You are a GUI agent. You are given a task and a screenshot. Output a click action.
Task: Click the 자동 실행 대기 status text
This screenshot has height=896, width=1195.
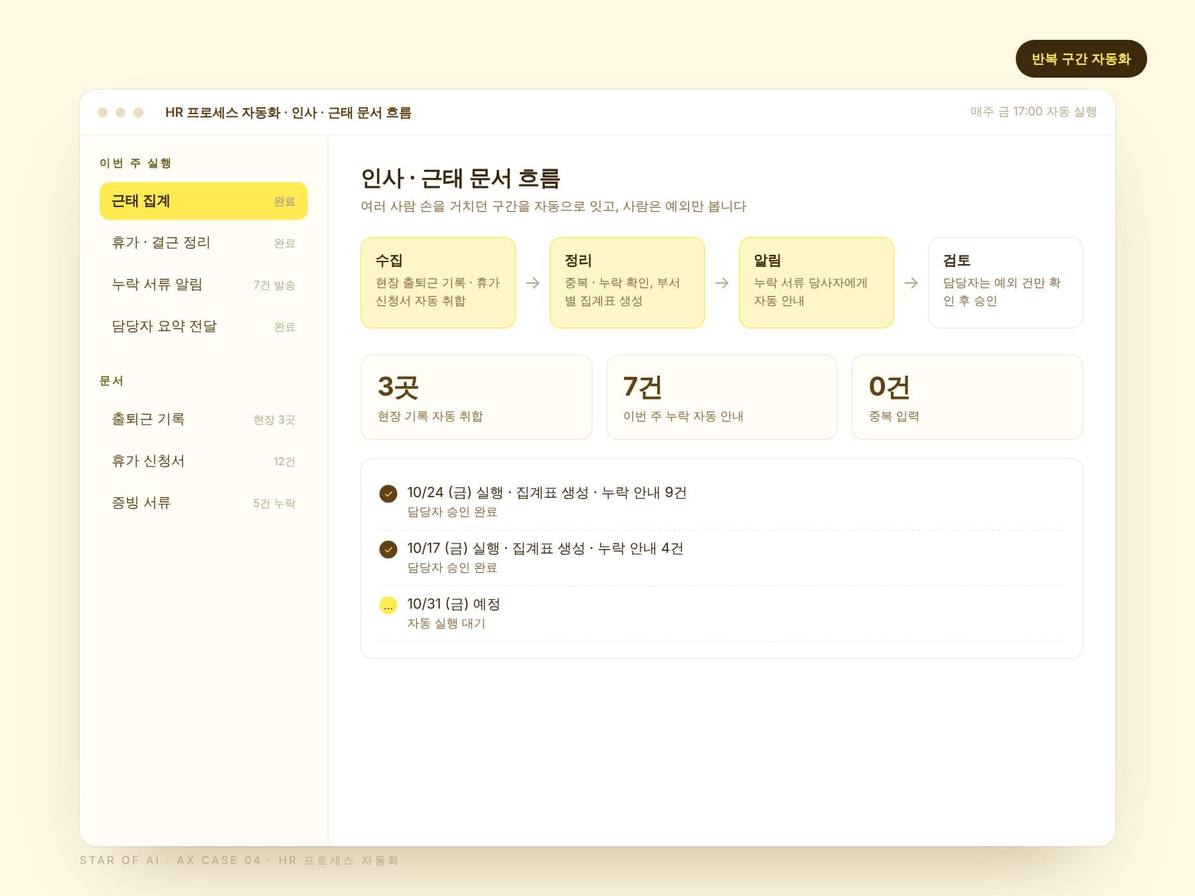(x=446, y=623)
